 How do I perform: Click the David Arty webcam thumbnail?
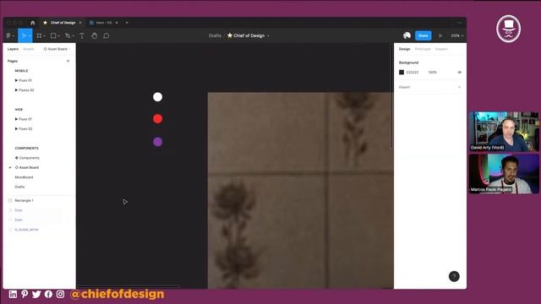click(504, 132)
